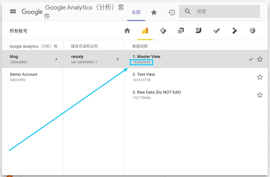Click the view ID 165310738
The width and height of the screenshot is (270, 177).
pyautogui.click(x=141, y=80)
